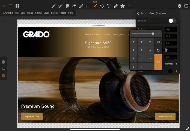The height and width of the screenshot is (131, 190).
Task: Open crop settings sliders icon
Action: point(3,69)
